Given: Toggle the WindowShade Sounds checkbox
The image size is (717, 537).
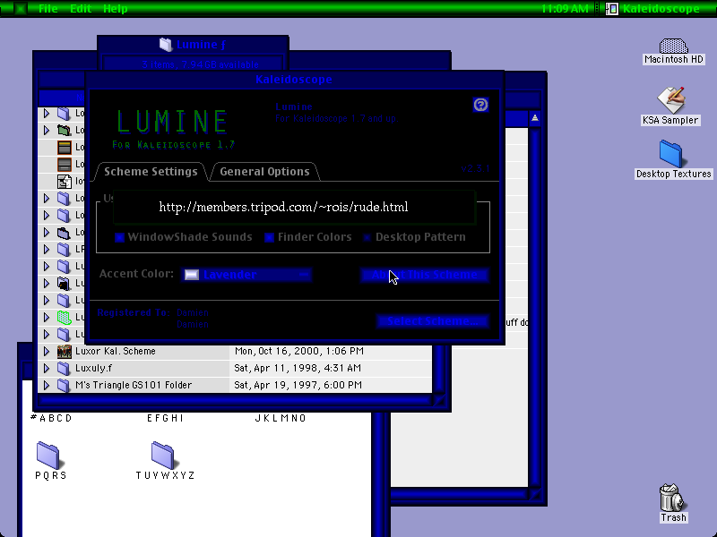Looking at the screenshot, I should 119,237.
